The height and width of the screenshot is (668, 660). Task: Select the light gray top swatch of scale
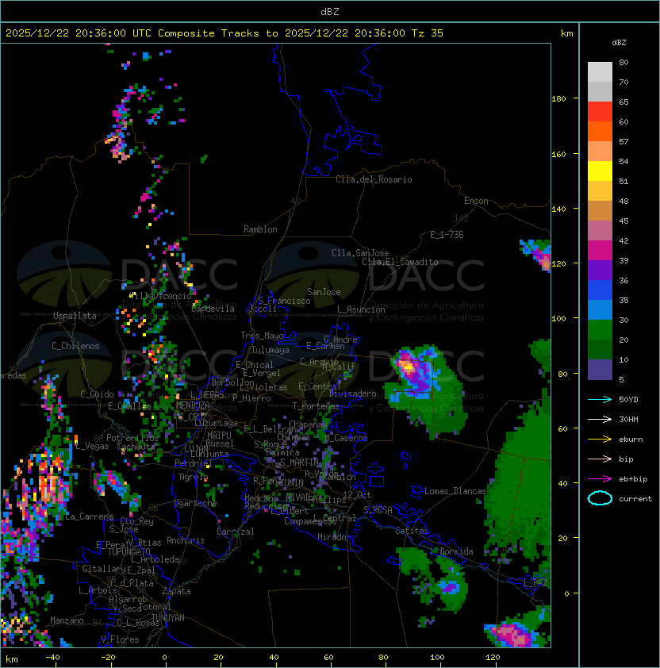coord(600,72)
